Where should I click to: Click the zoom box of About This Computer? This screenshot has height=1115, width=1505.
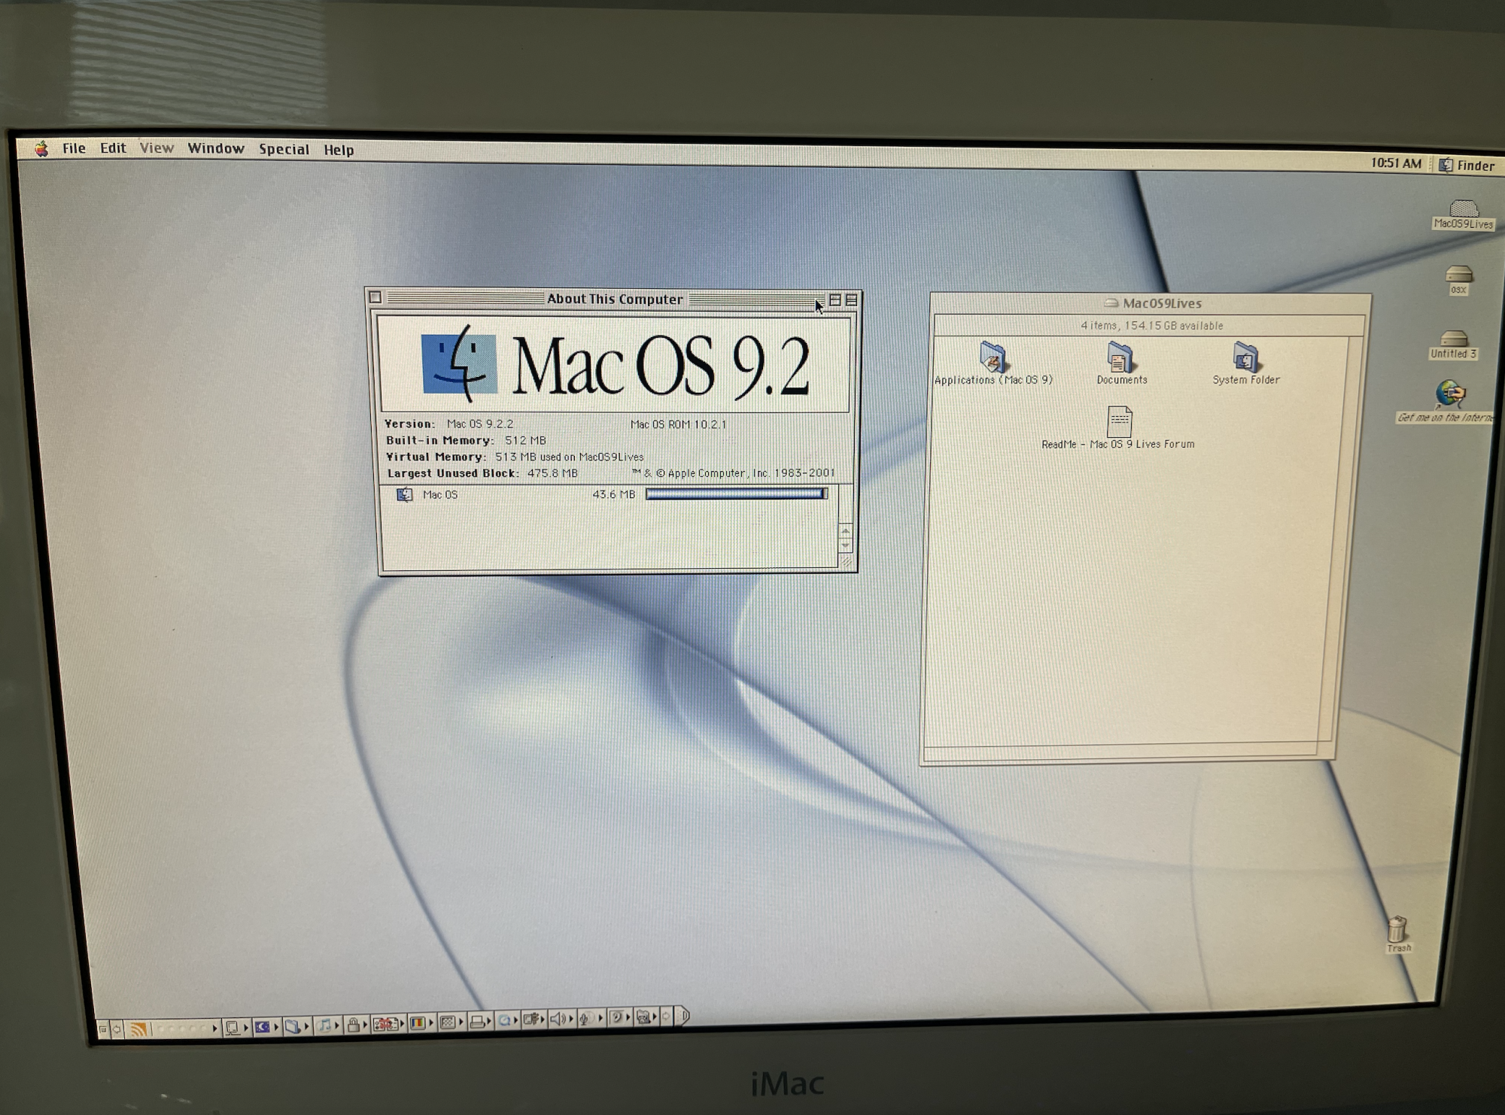click(x=835, y=299)
